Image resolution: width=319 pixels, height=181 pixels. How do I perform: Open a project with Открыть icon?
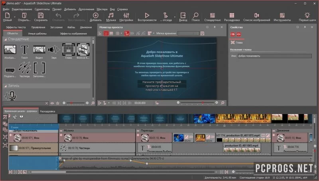coord(24,16)
